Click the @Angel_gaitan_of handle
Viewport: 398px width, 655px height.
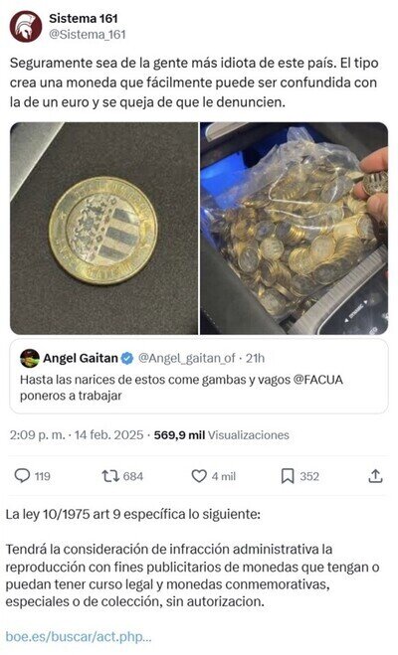187,358
